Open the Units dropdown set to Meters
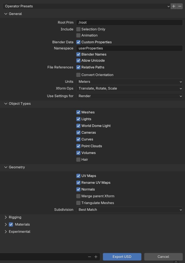 point(129,82)
